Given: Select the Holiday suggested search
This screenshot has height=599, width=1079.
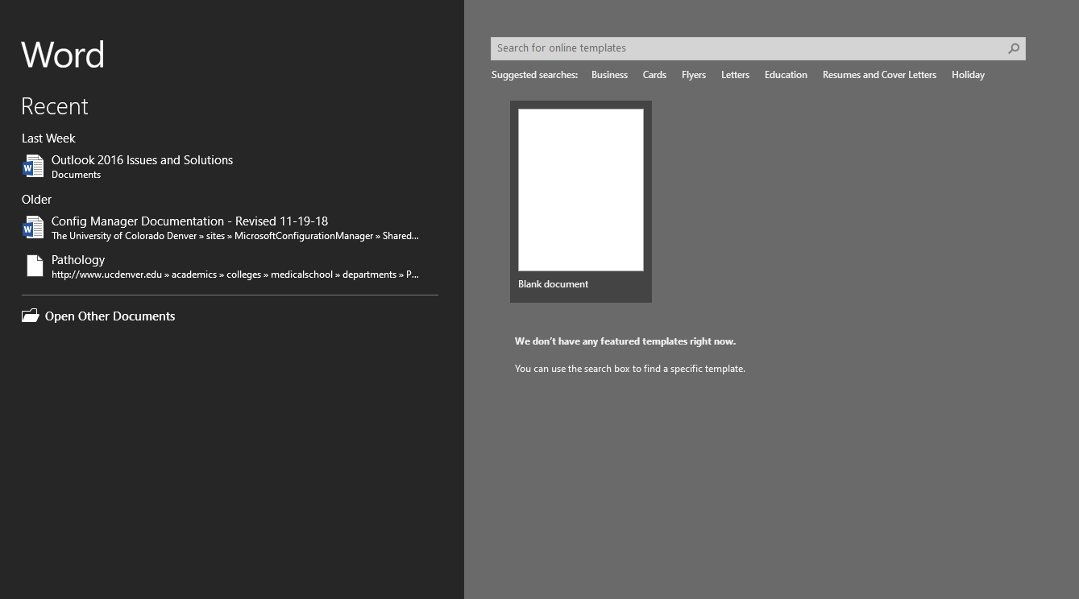Looking at the screenshot, I should [x=968, y=75].
